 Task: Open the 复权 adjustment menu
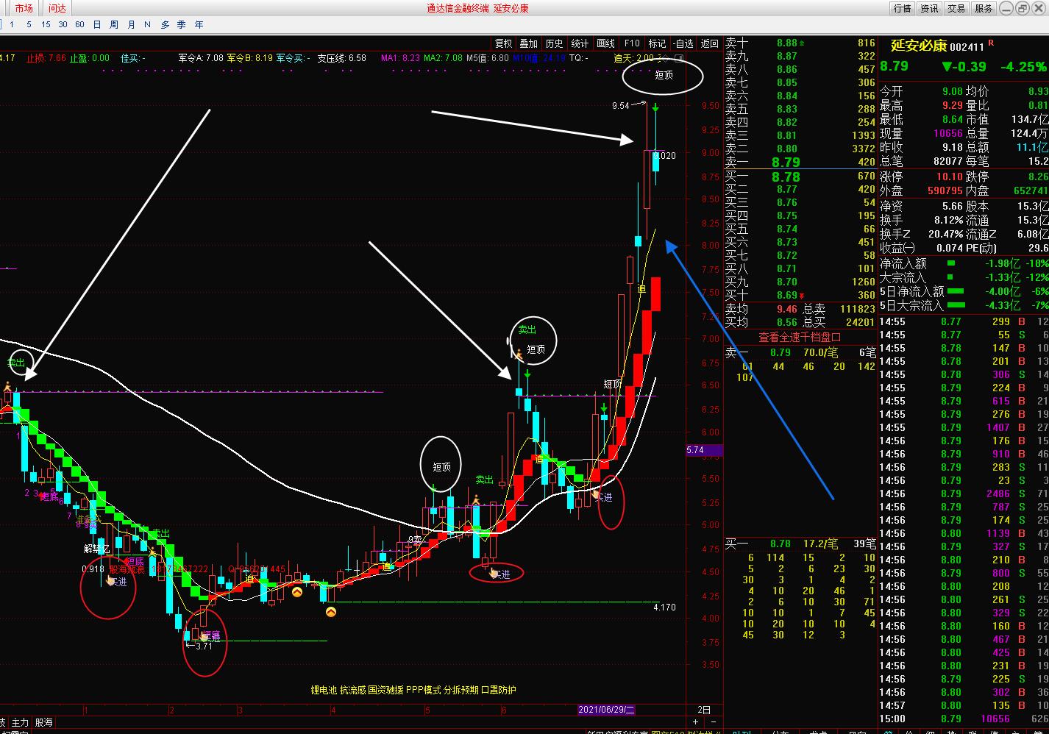pos(503,43)
